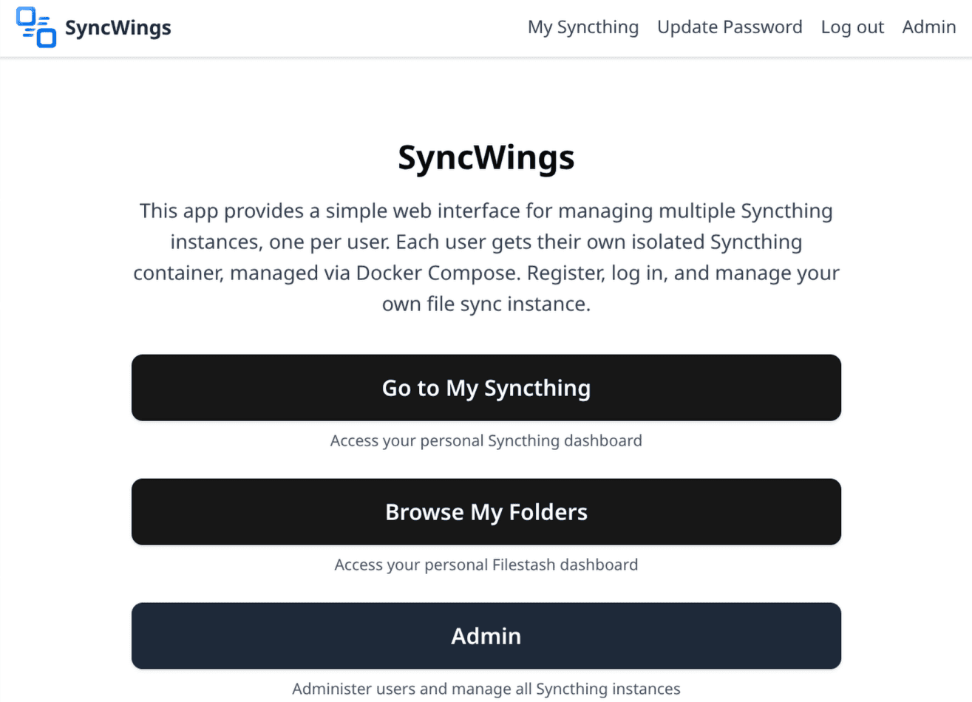Click the word Register in the description

pyautogui.click(x=565, y=273)
